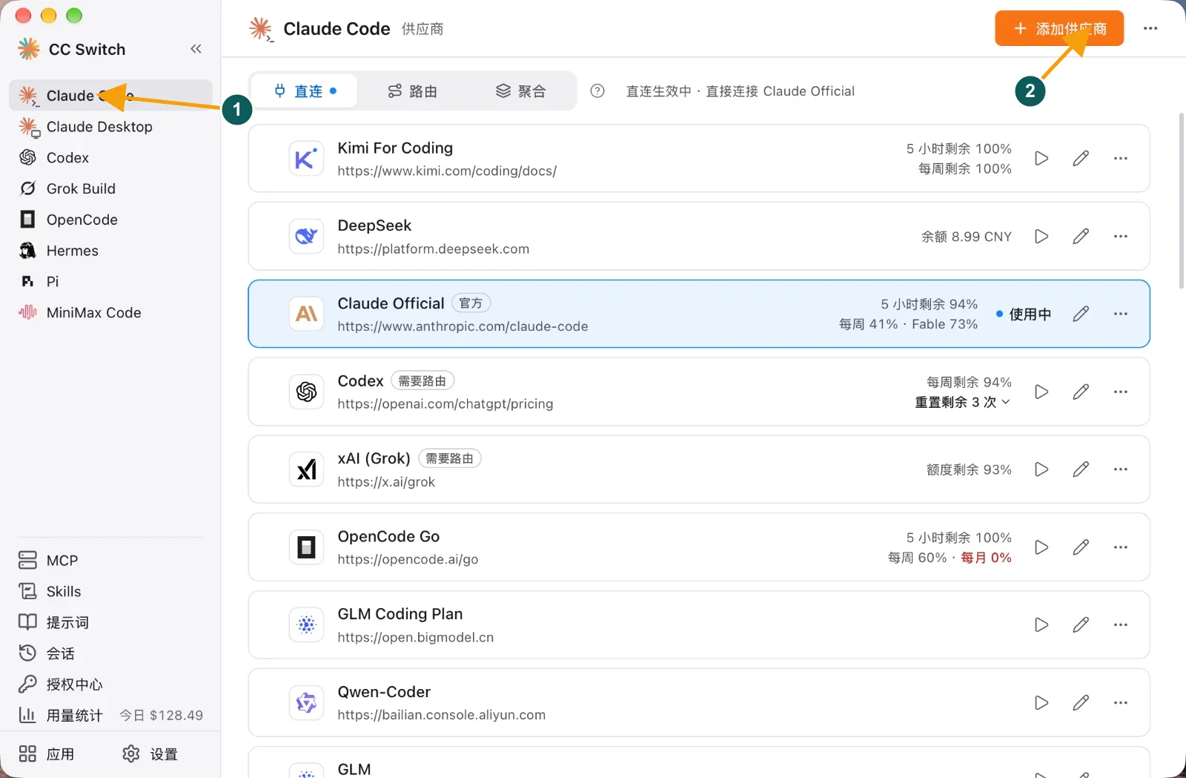Open MiniMax Code in the sidebar
The width and height of the screenshot is (1186, 778).
coord(110,312)
